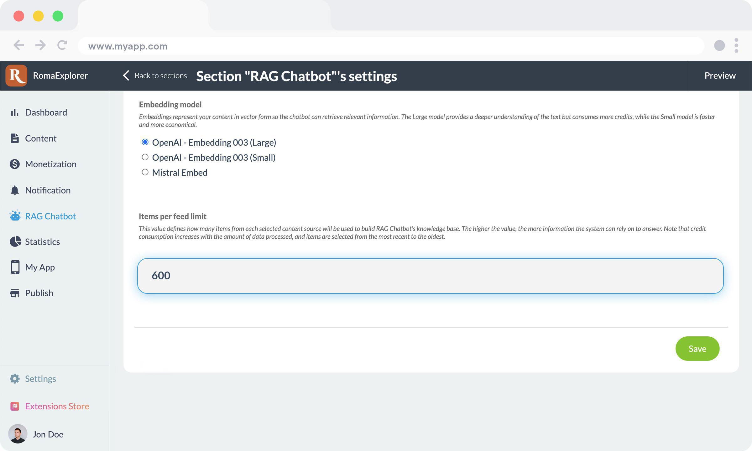Click the RomaExplorer logo icon
This screenshot has height=451, width=752.
(x=16, y=75)
